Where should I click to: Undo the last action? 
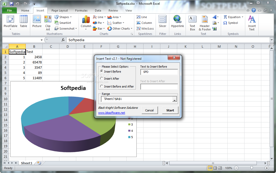tap(17, 4)
